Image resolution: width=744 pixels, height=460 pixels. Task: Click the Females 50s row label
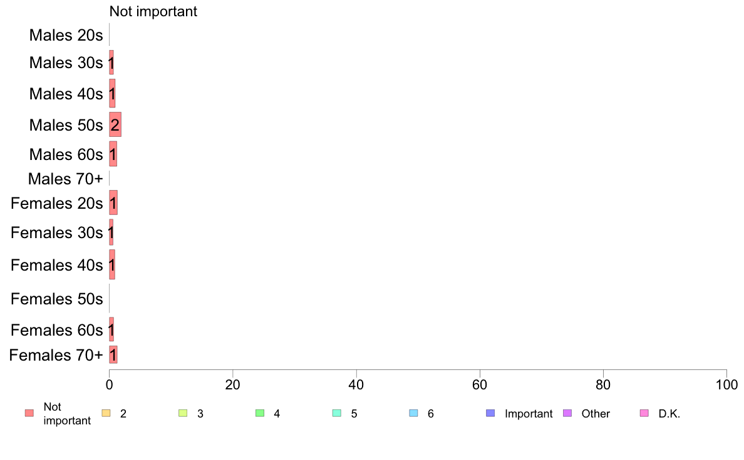tap(57, 299)
